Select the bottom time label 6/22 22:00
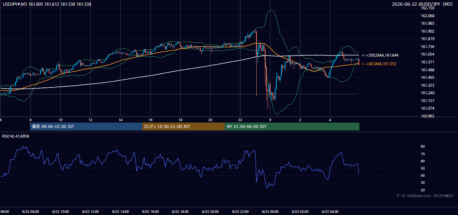Image resolution: width=458 pixels, height=215 pixels. [240, 212]
